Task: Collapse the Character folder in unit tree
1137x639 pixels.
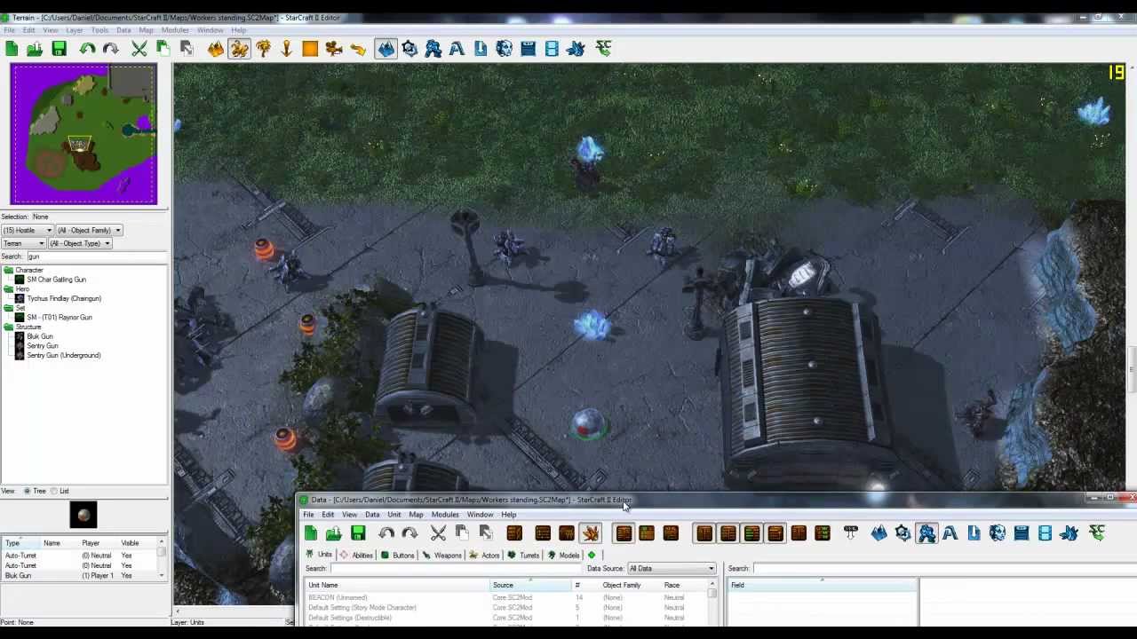Action: [x=8, y=270]
